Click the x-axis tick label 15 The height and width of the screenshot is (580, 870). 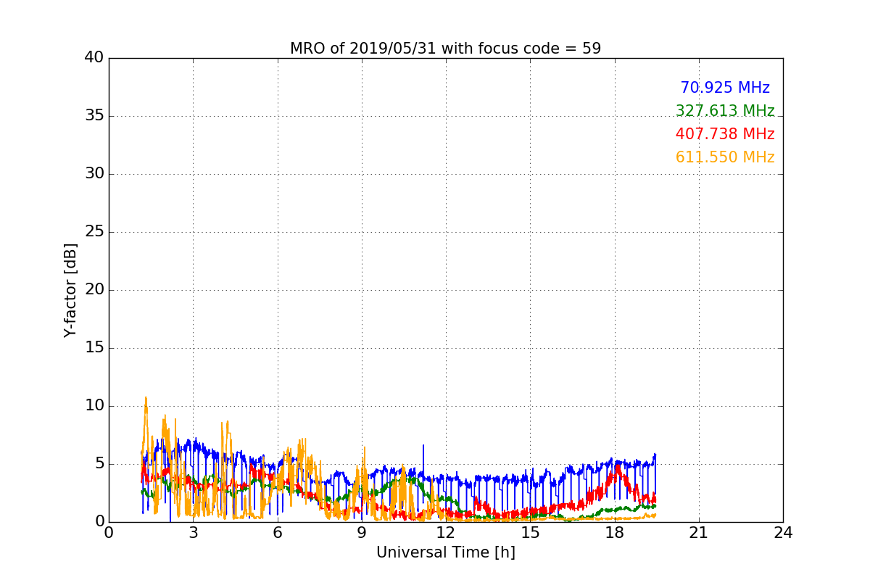[530, 532]
